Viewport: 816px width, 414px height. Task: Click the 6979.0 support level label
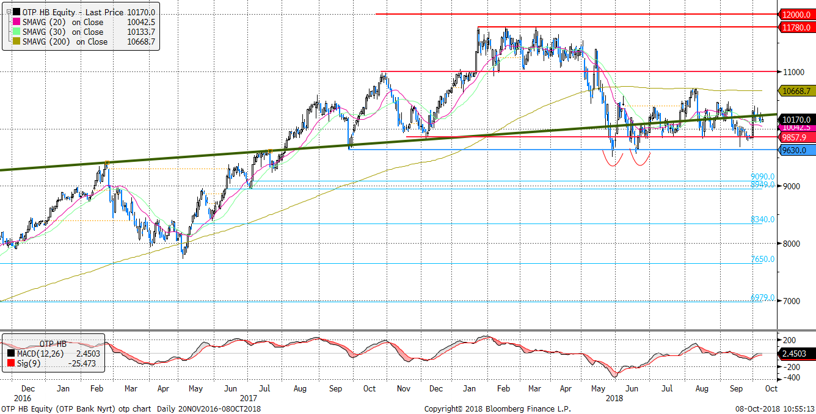point(763,297)
